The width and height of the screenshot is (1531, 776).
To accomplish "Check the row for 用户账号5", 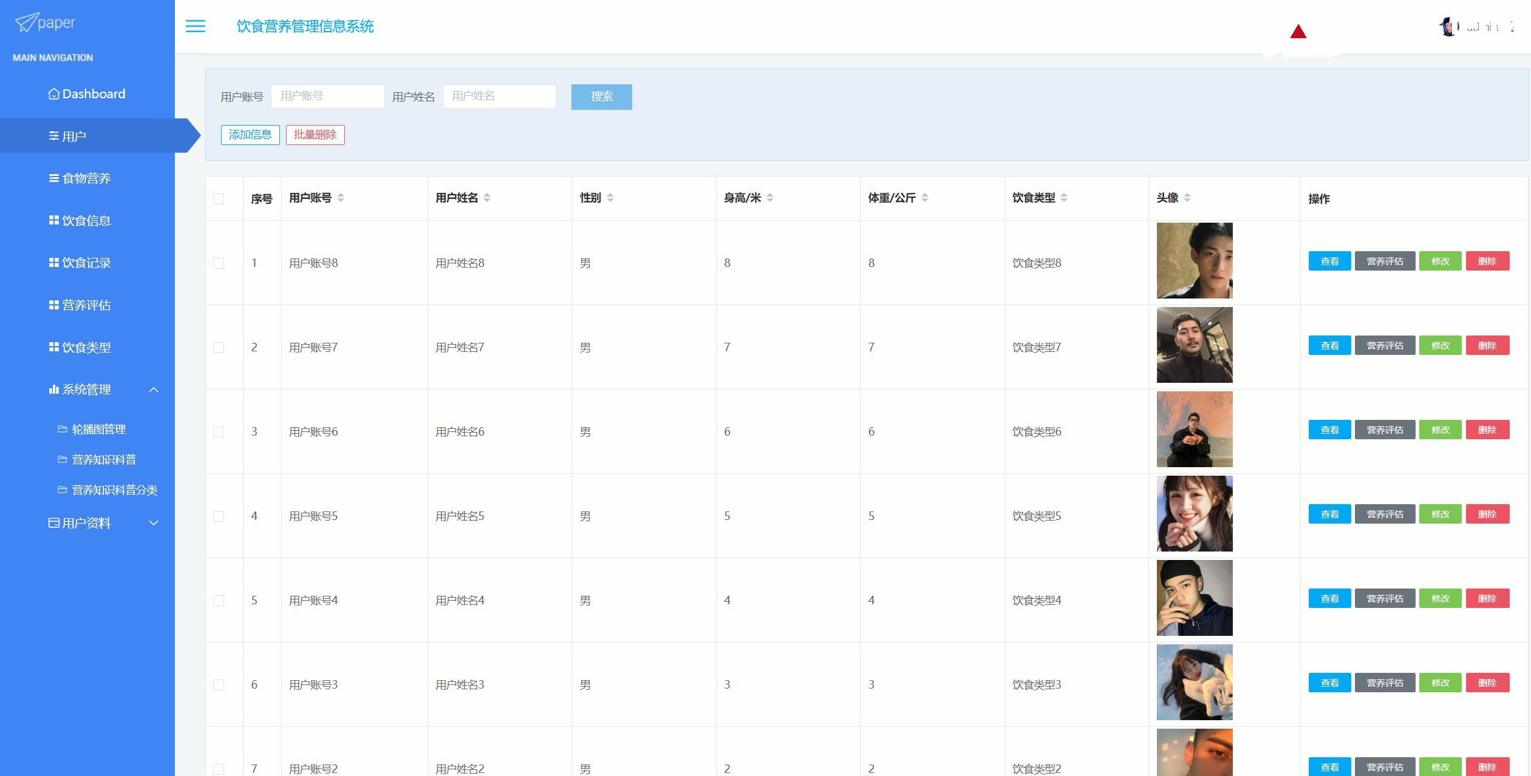I will click(219, 516).
